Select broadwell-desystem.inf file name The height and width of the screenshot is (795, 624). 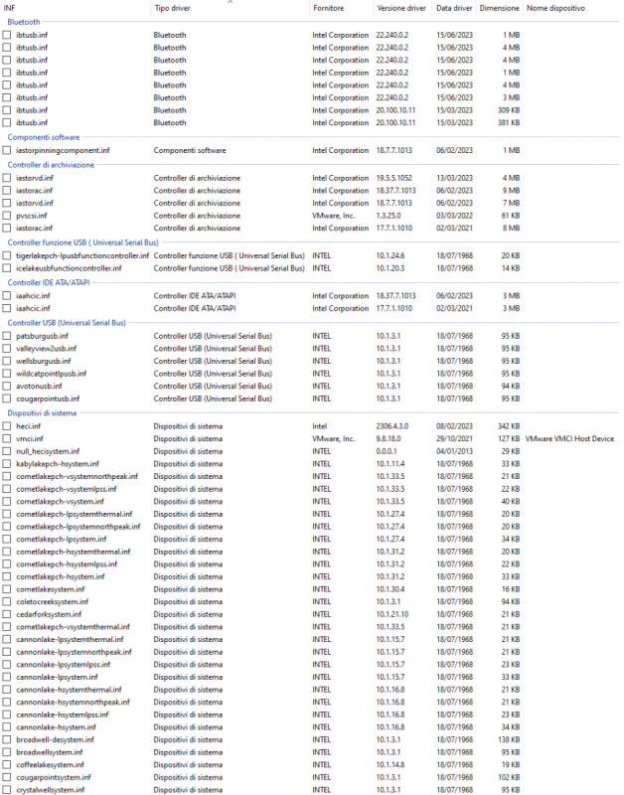55,739
